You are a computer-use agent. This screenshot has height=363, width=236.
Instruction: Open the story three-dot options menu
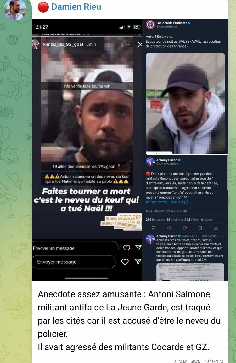point(128,44)
